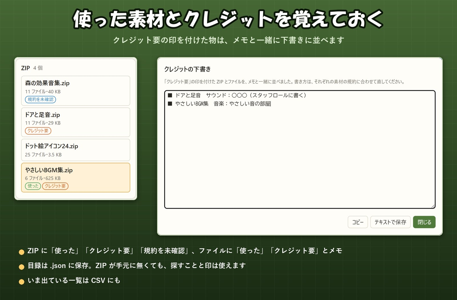Click the クレジットの下書き heading
The width and height of the screenshot is (457, 300).
(187, 69)
